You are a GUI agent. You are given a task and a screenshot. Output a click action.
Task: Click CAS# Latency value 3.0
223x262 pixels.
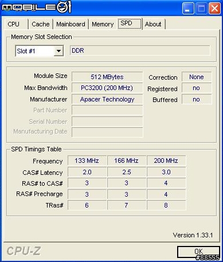click(x=166, y=172)
